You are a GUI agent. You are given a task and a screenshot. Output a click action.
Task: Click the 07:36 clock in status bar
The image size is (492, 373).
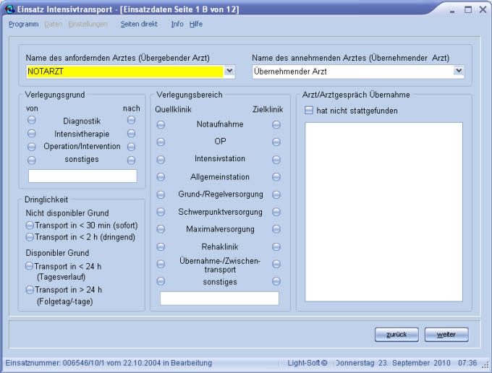[x=467, y=363]
